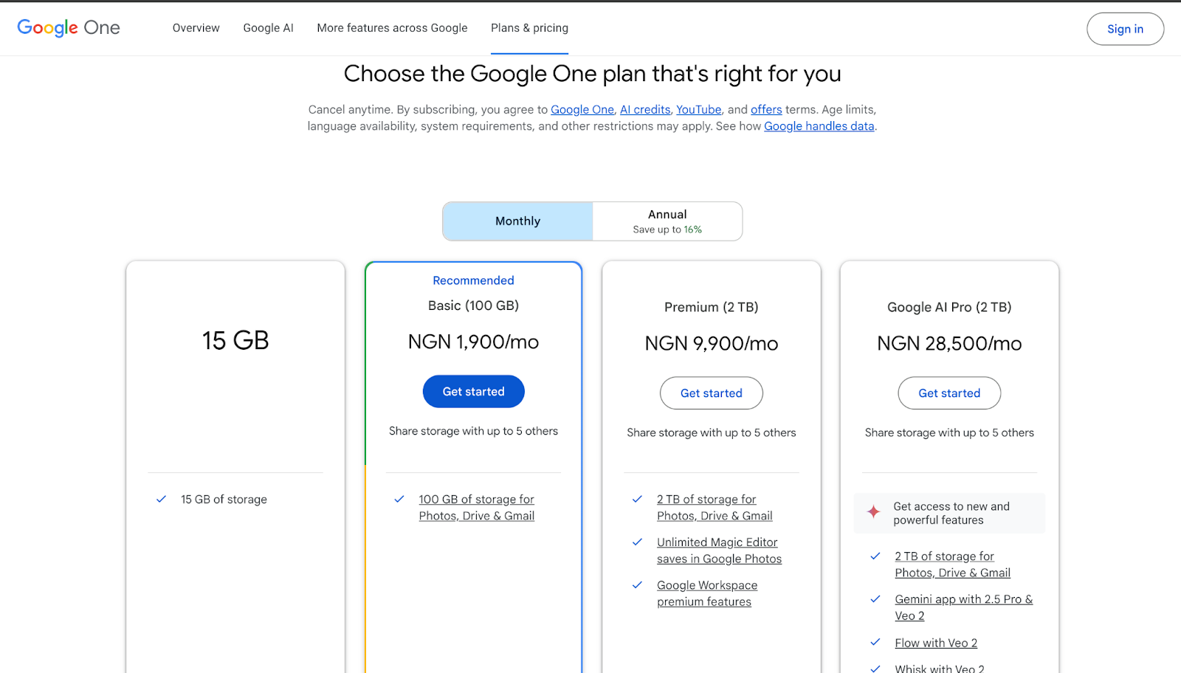Select the Monthly billing option

click(517, 221)
